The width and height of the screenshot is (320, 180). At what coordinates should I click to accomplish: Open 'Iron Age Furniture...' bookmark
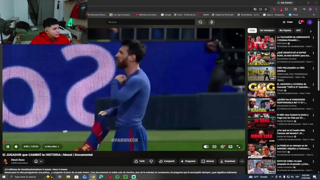[x=120, y=15]
